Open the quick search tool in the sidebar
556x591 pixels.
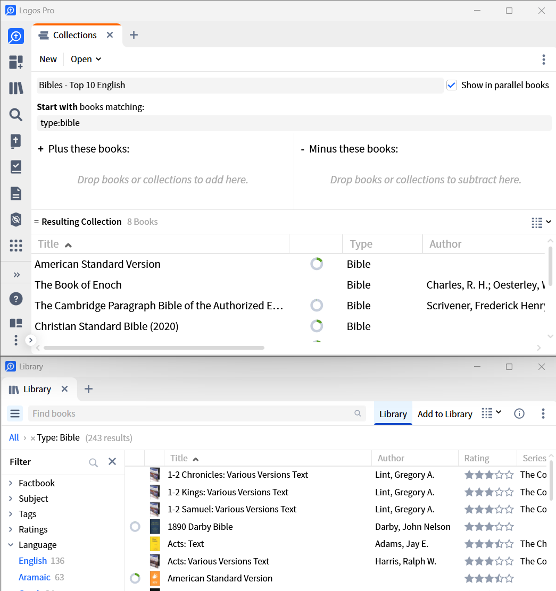tap(15, 36)
